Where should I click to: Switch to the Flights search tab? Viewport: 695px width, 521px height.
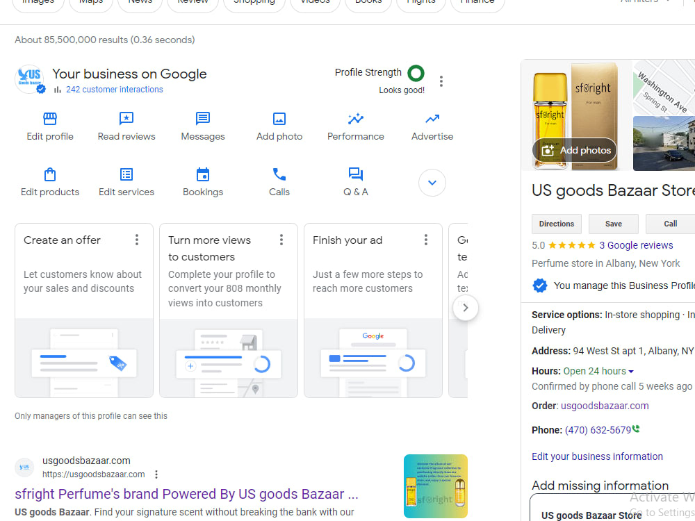click(420, 3)
